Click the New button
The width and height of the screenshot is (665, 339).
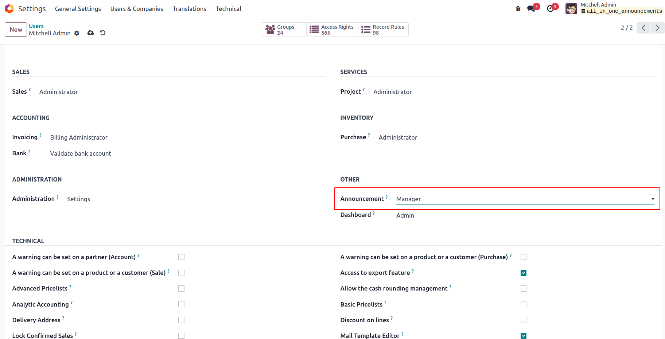[16, 30]
